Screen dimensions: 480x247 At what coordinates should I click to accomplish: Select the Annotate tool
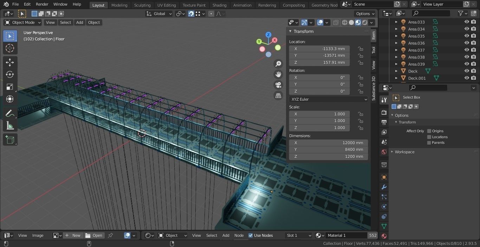click(10, 113)
